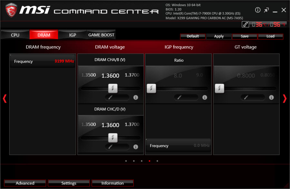Click the detach window arrow icon
This screenshot has height=189, width=290.
click(x=266, y=10)
